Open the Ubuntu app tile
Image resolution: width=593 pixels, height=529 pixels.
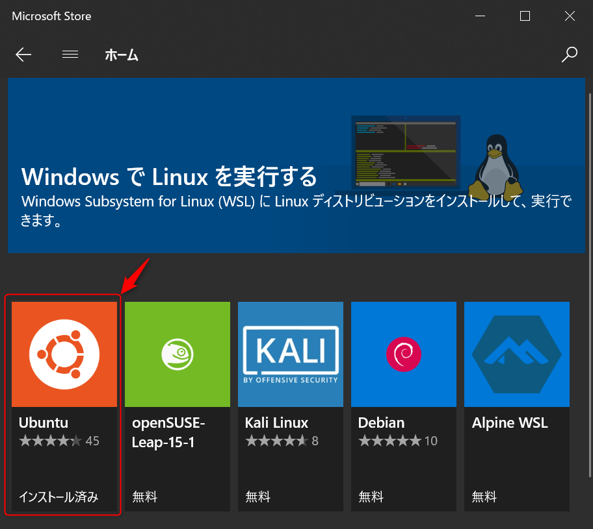[64, 354]
